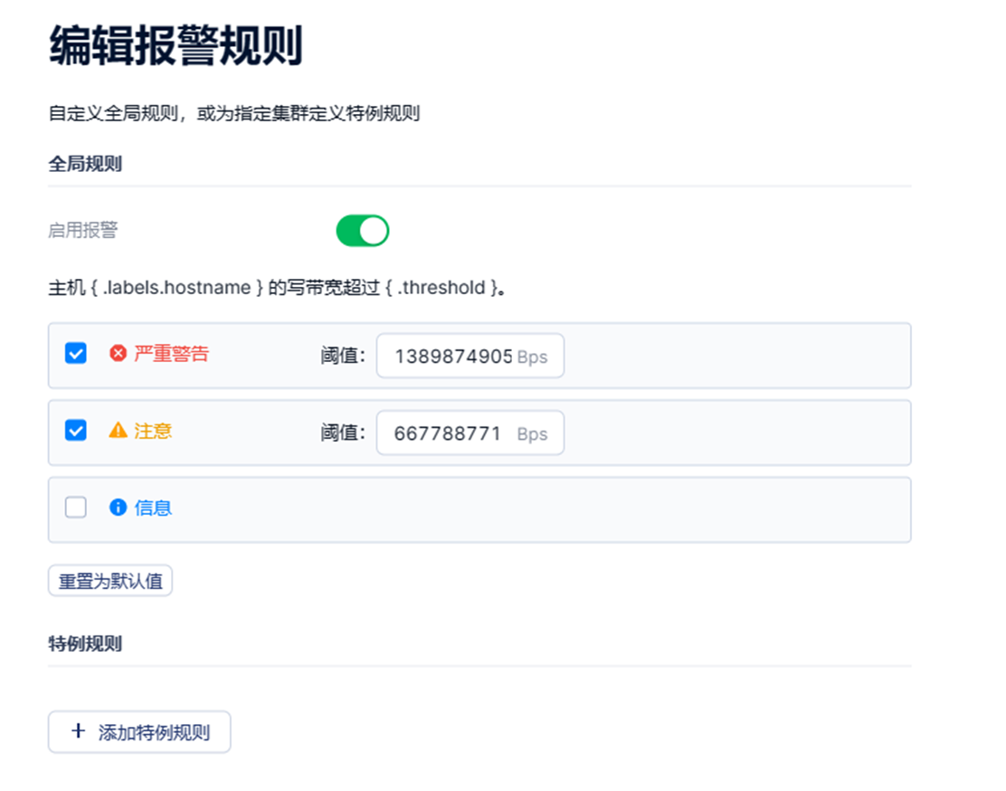Image resolution: width=1006 pixels, height=791 pixels.
Task: Click the 信息 label text
Action: [x=153, y=508]
